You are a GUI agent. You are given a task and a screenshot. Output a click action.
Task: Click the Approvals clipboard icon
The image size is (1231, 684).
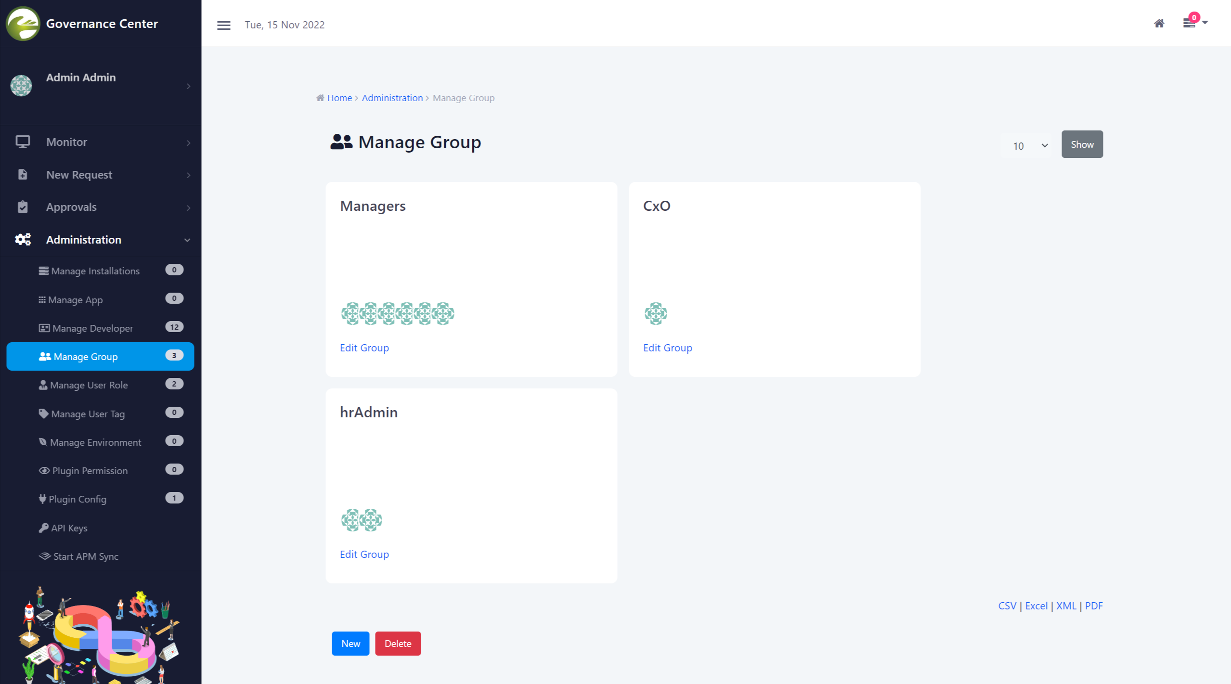pyautogui.click(x=23, y=207)
